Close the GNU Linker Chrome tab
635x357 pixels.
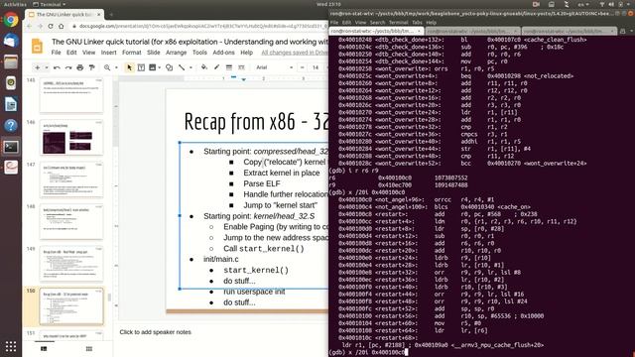[99, 15]
